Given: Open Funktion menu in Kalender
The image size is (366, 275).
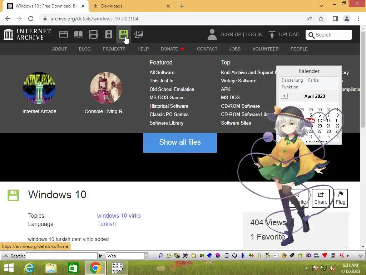Looking at the screenshot, I should coord(290,87).
